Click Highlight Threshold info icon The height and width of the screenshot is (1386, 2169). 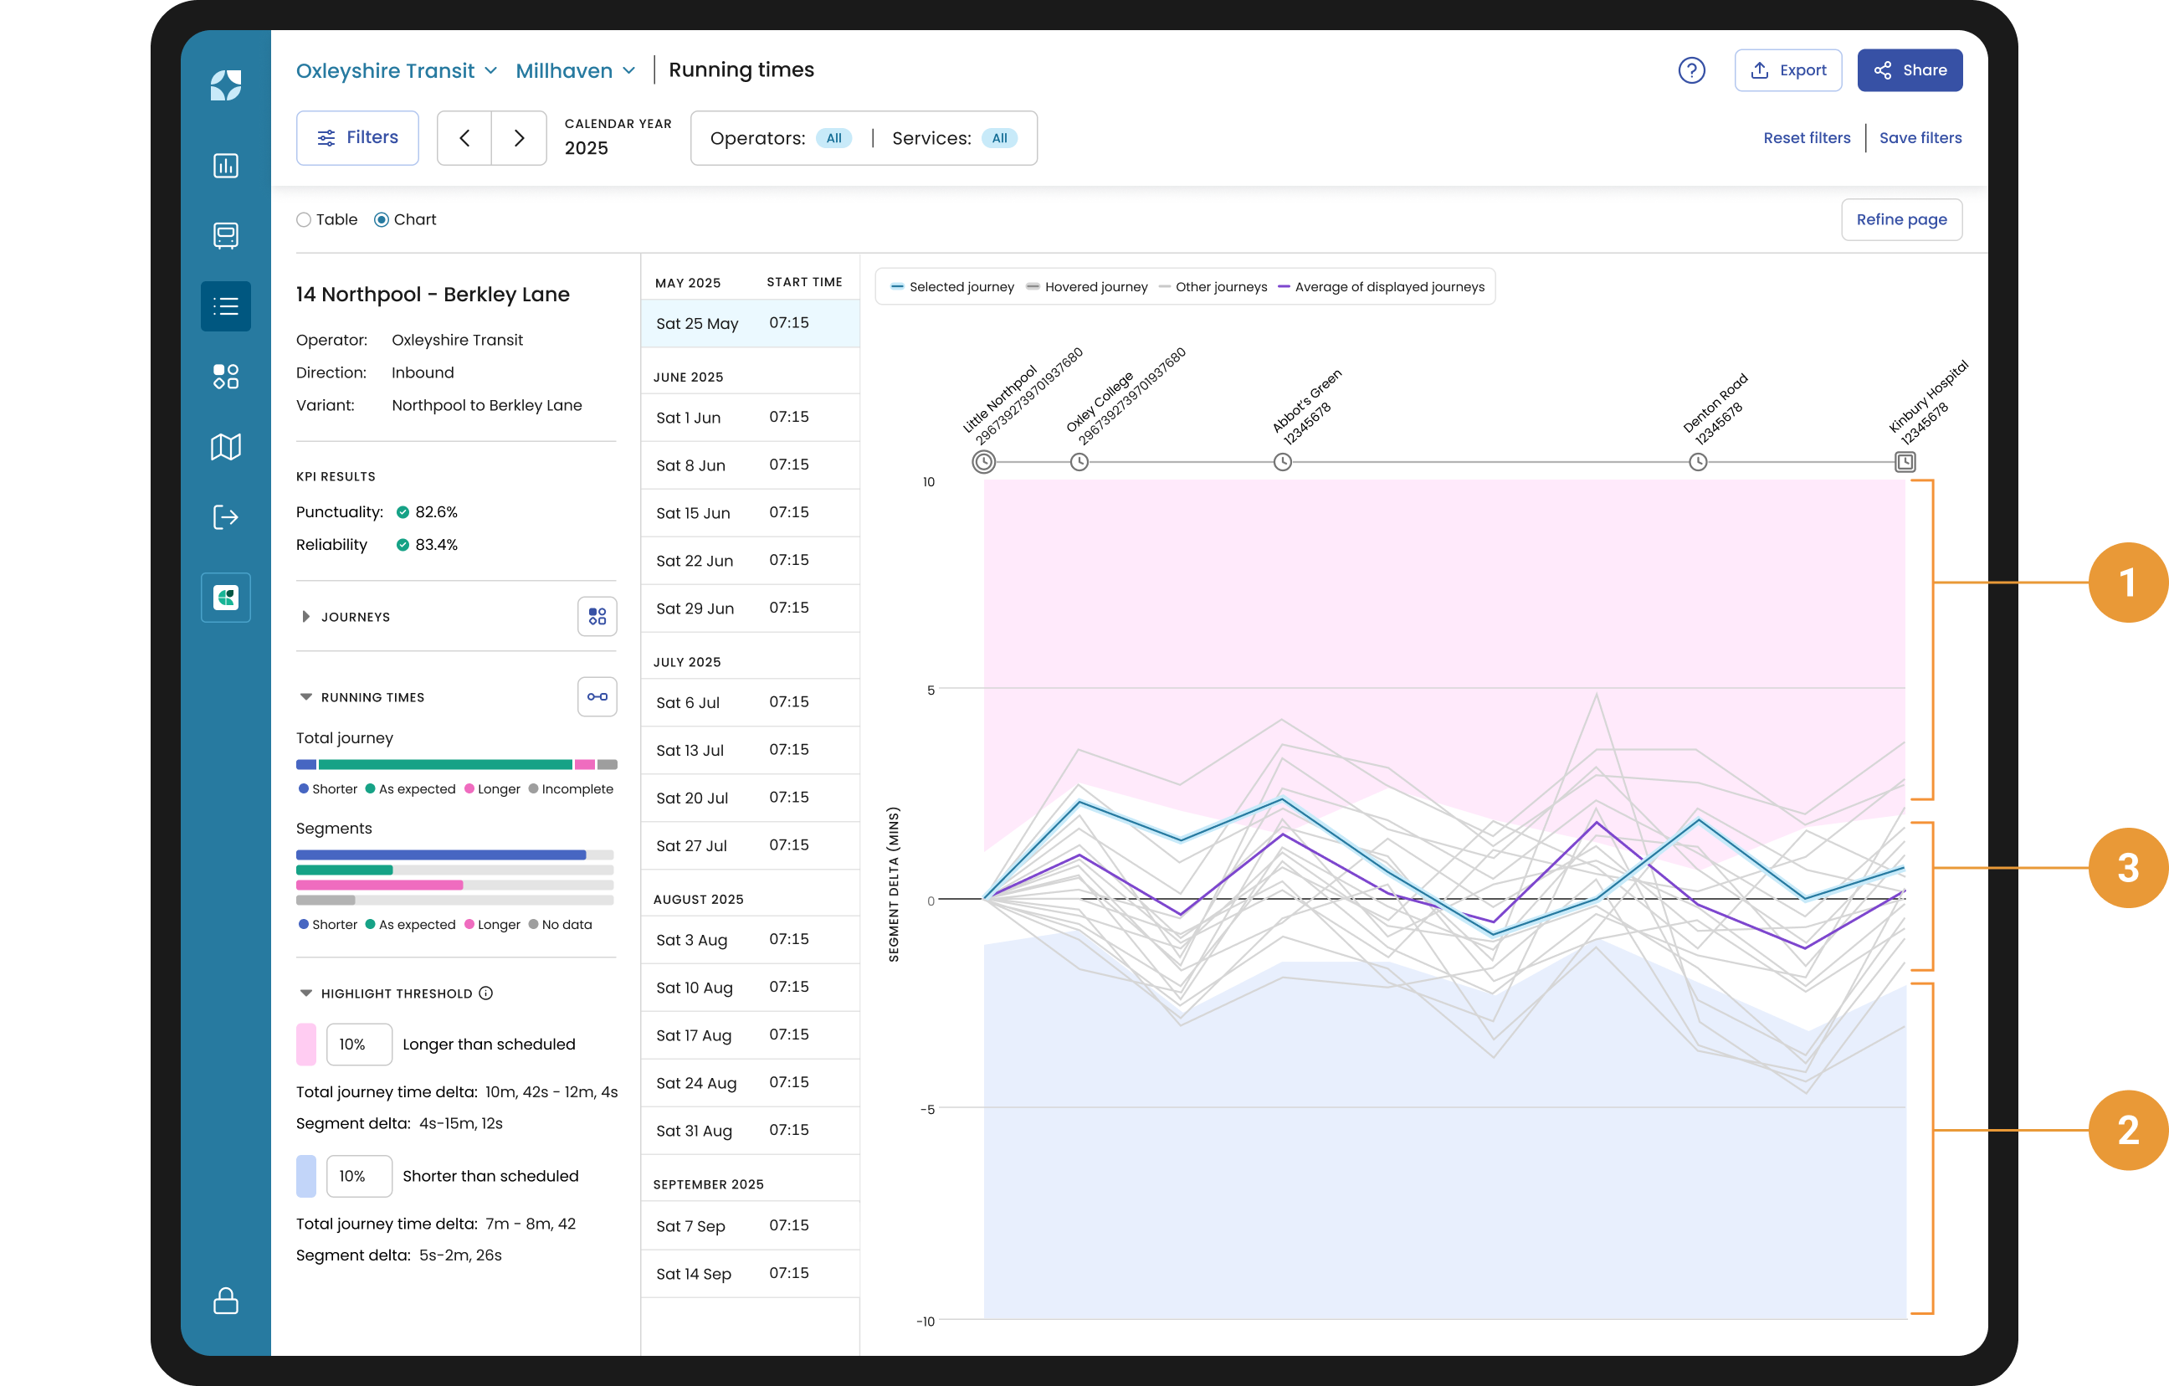click(485, 993)
